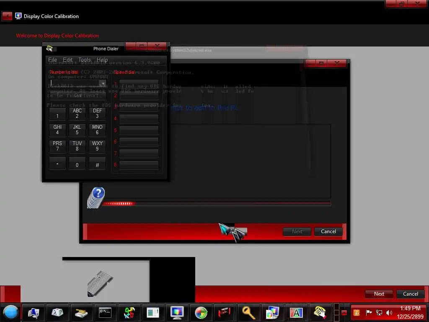Switch to Display Color Calibration taskbar icon

point(177,312)
